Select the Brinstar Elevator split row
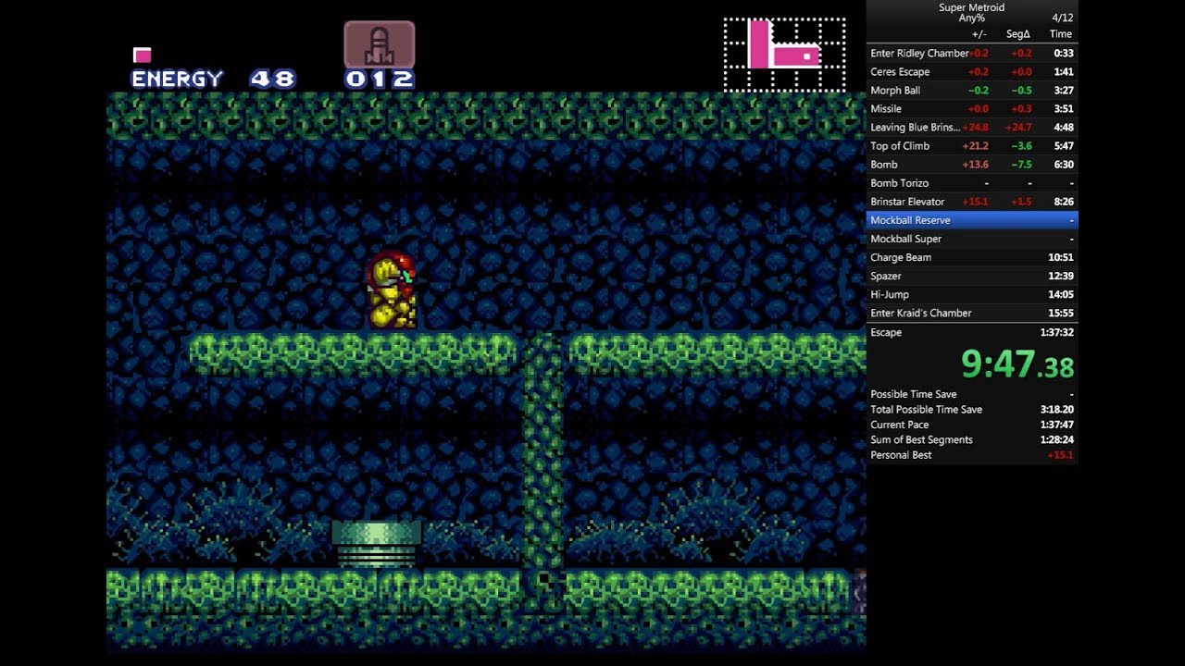This screenshot has width=1185, height=666. coord(972,202)
